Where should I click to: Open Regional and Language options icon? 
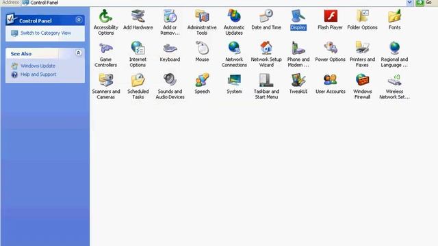394,48
